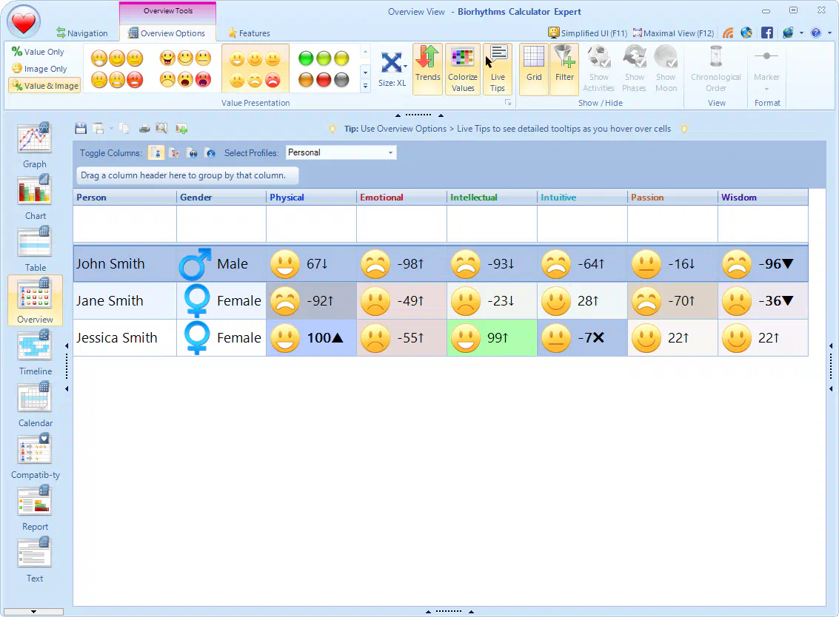Select the yellow smiley faces set
Viewport: 839px width, 617px height.
coord(255,69)
